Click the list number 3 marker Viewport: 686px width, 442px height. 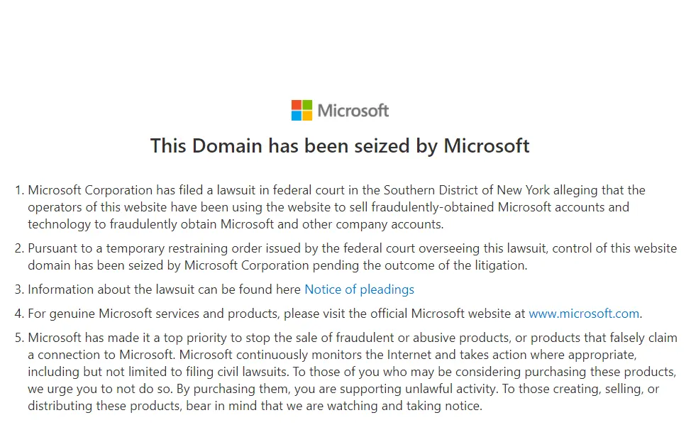[x=18, y=289]
